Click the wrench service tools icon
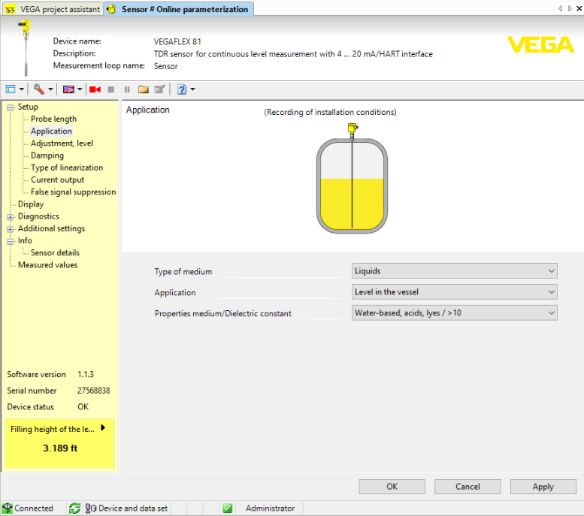Screen dimensions: 584x516 [x=39, y=89]
